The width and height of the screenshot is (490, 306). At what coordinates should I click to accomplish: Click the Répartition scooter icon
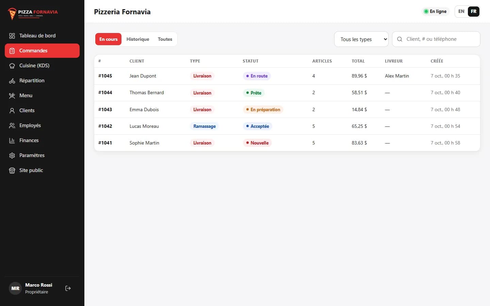click(12, 81)
